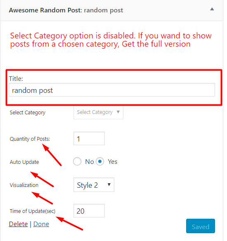Image resolution: width=227 pixels, height=241 pixels.
Task: Click the Saved button
Action: tap(201, 226)
